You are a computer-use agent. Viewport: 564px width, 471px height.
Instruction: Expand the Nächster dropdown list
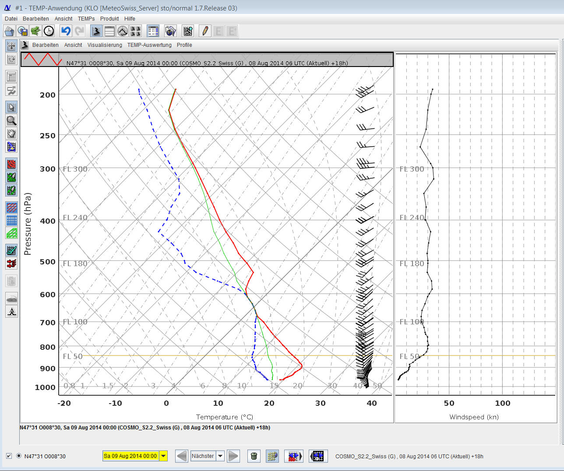(220, 456)
